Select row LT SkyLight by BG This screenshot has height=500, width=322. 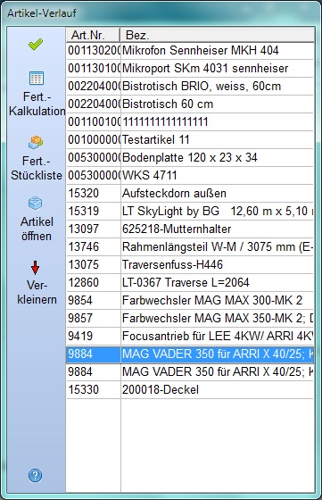click(190, 211)
